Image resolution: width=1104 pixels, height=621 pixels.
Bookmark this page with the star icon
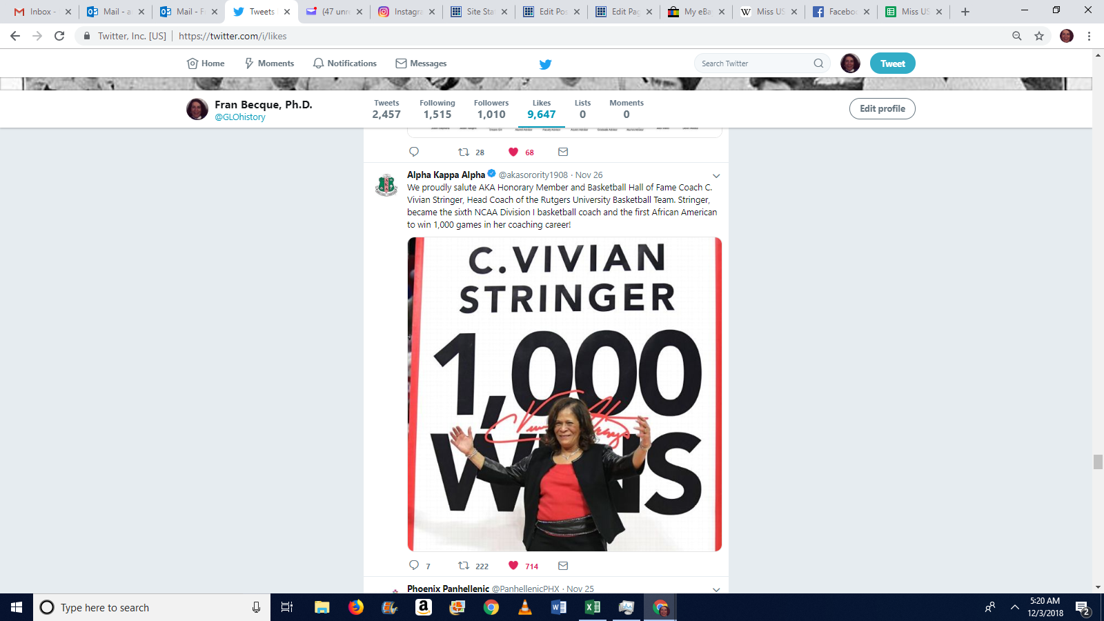click(1039, 36)
